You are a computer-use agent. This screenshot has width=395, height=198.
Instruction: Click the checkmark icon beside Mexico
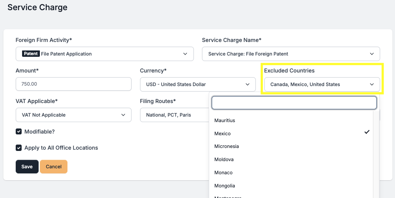coord(367,132)
